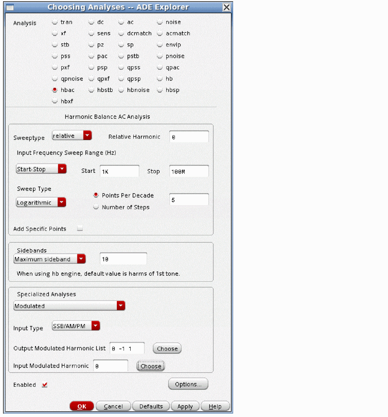
Task: Choose the pac analysis radio button
Action: (x=92, y=56)
